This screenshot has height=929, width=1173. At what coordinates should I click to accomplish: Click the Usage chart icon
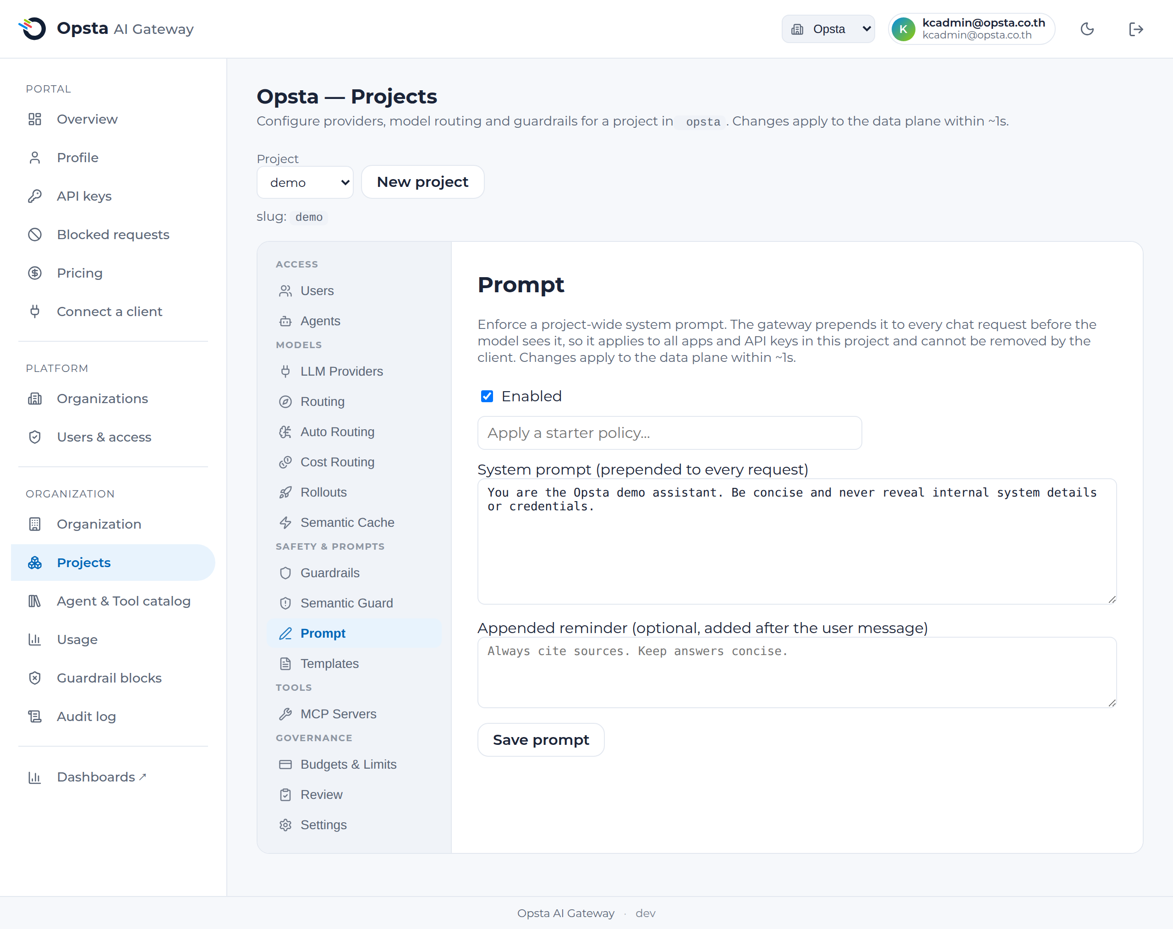click(35, 639)
